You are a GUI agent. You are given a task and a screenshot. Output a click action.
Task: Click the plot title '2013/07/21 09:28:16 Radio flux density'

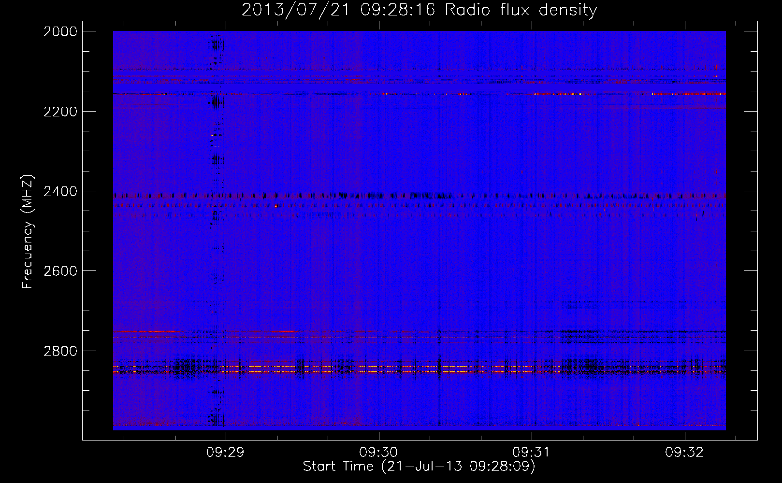point(419,10)
